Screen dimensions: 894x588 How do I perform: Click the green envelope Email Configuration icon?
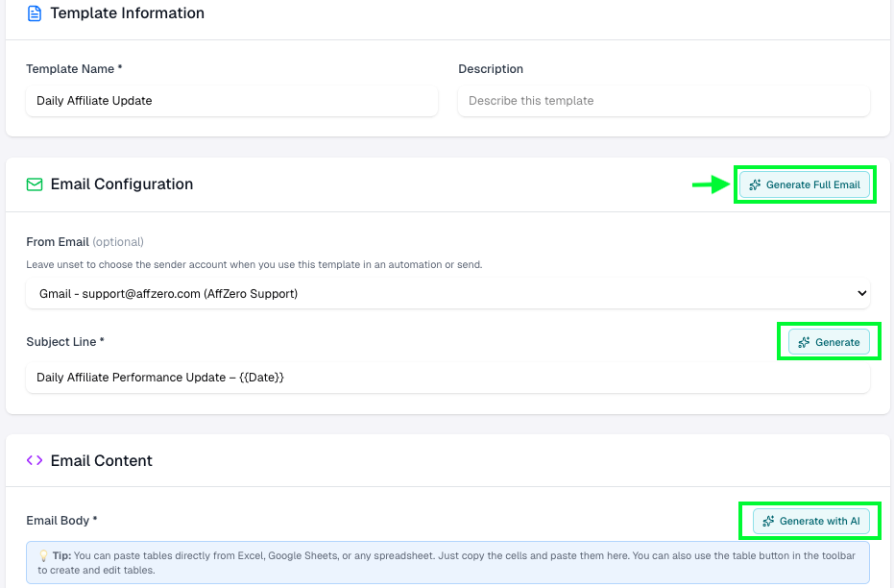(35, 184)
